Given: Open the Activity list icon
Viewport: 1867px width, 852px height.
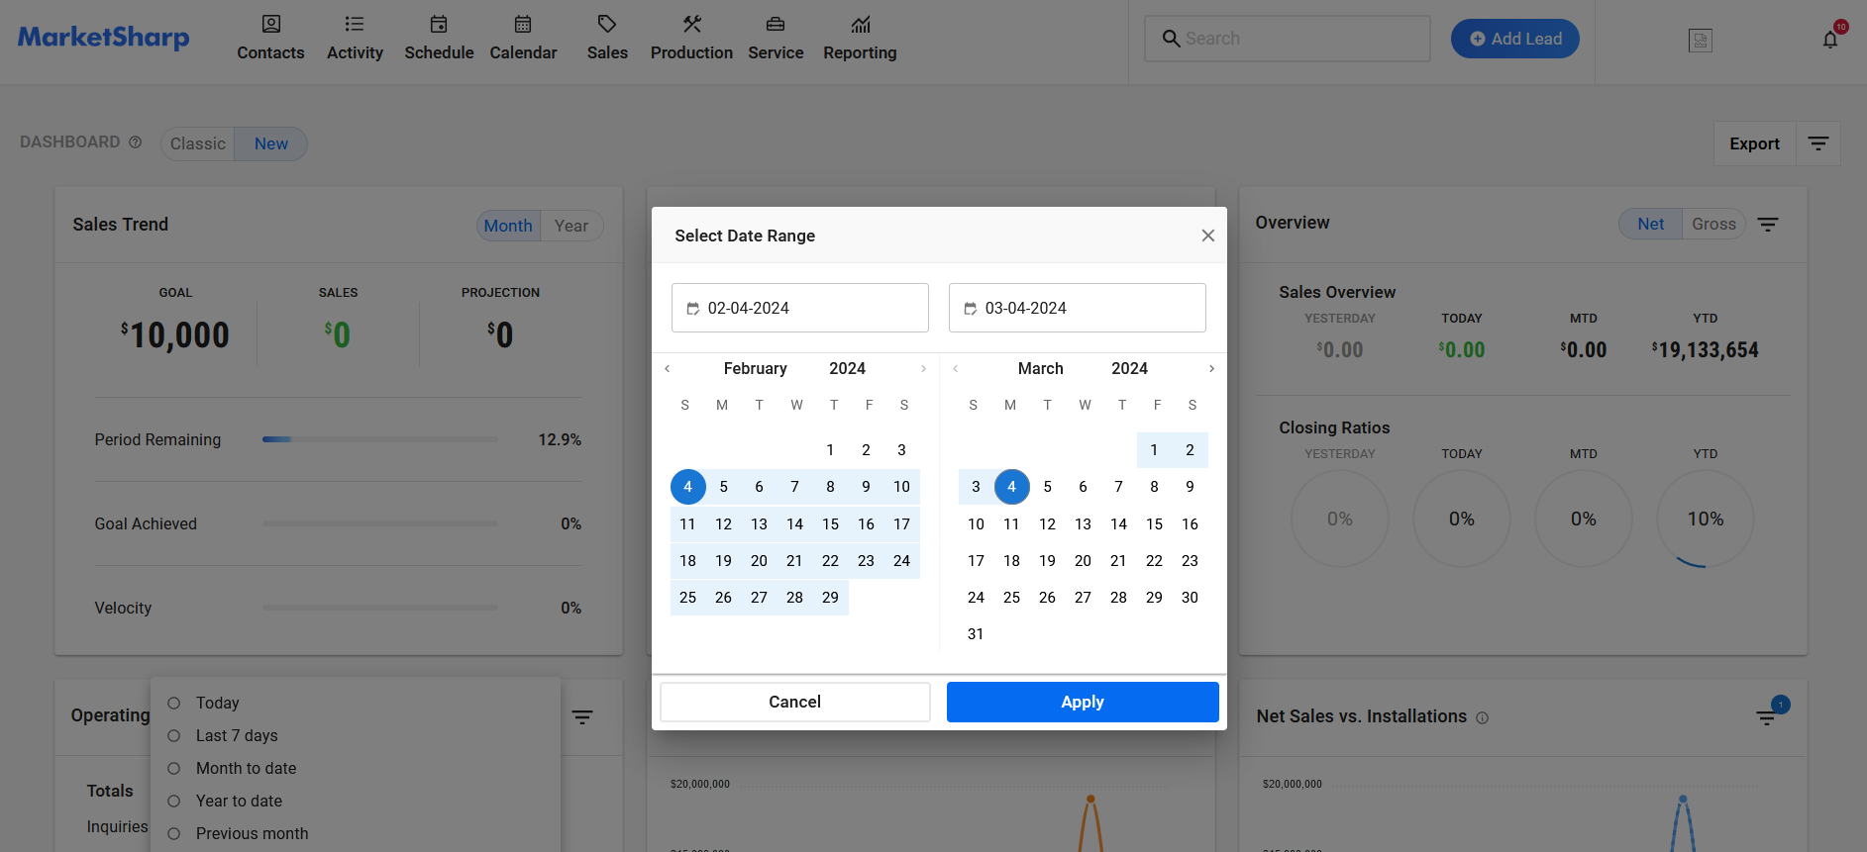Looking at the screenshot, I should (355, 24).
